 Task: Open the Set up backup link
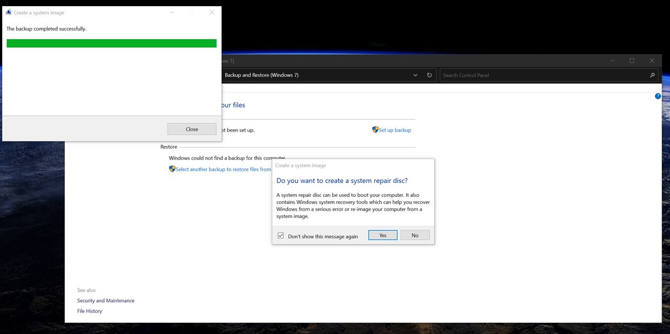[395, 130]
